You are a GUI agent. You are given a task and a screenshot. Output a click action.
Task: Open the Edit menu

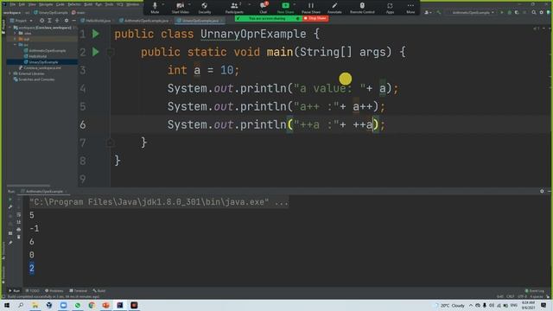(x=22, y=4)
